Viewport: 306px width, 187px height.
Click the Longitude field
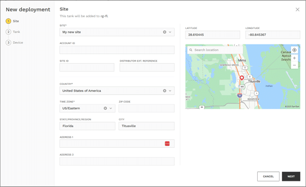tap(272, 35)
